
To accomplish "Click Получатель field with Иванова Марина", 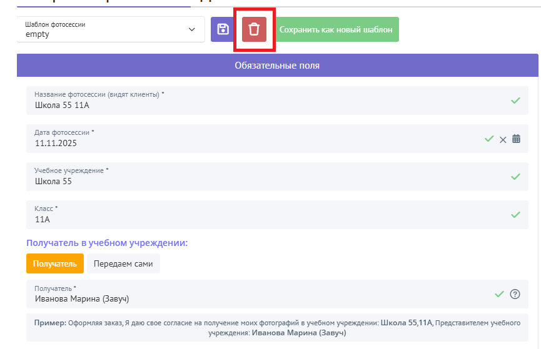I will pyautogui.click(x=250, y=298).
